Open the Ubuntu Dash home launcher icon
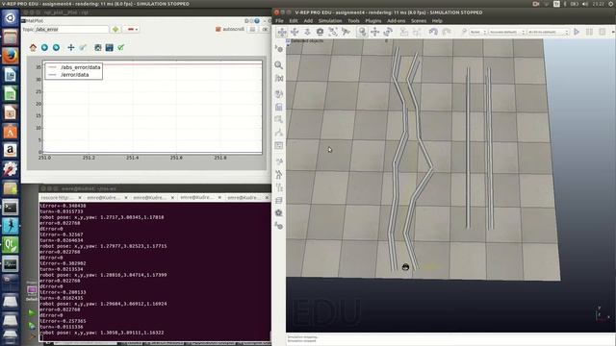 point(11,18)
